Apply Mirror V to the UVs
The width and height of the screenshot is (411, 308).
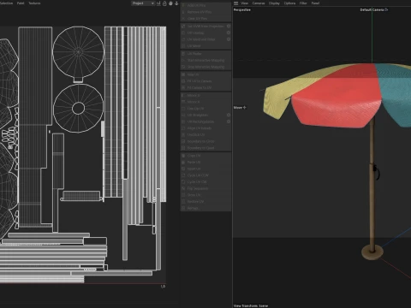[x=205, y=102]
